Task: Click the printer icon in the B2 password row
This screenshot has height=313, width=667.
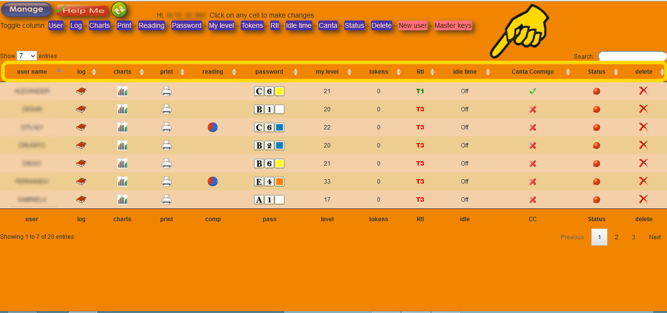Action: point(167,146)
